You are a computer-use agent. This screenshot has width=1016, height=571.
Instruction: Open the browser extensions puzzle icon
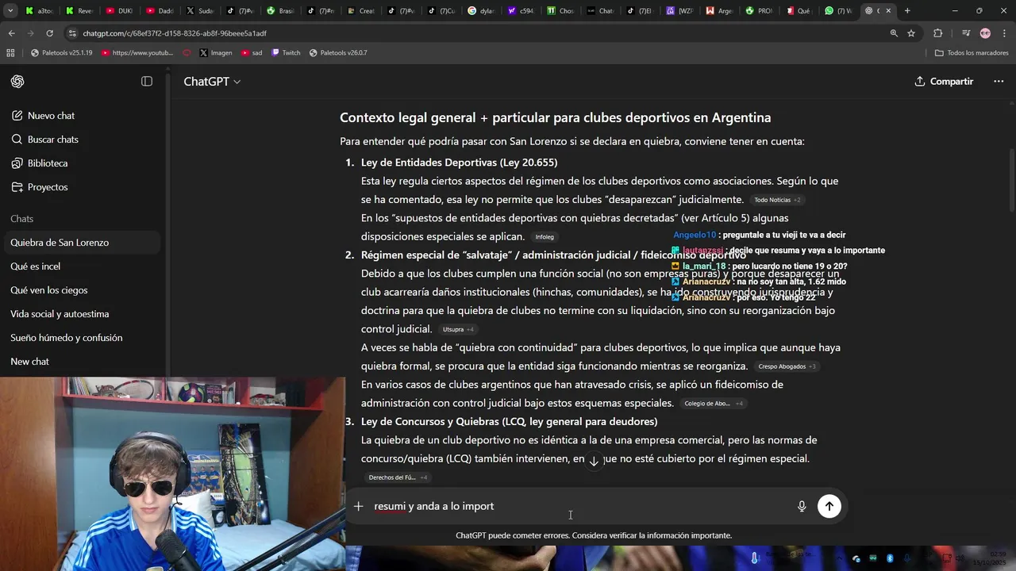(x=938, y=33)
